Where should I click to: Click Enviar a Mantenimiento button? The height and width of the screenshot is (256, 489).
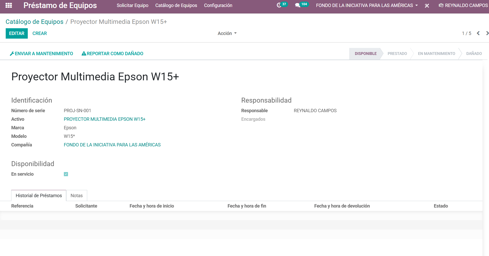42,54
